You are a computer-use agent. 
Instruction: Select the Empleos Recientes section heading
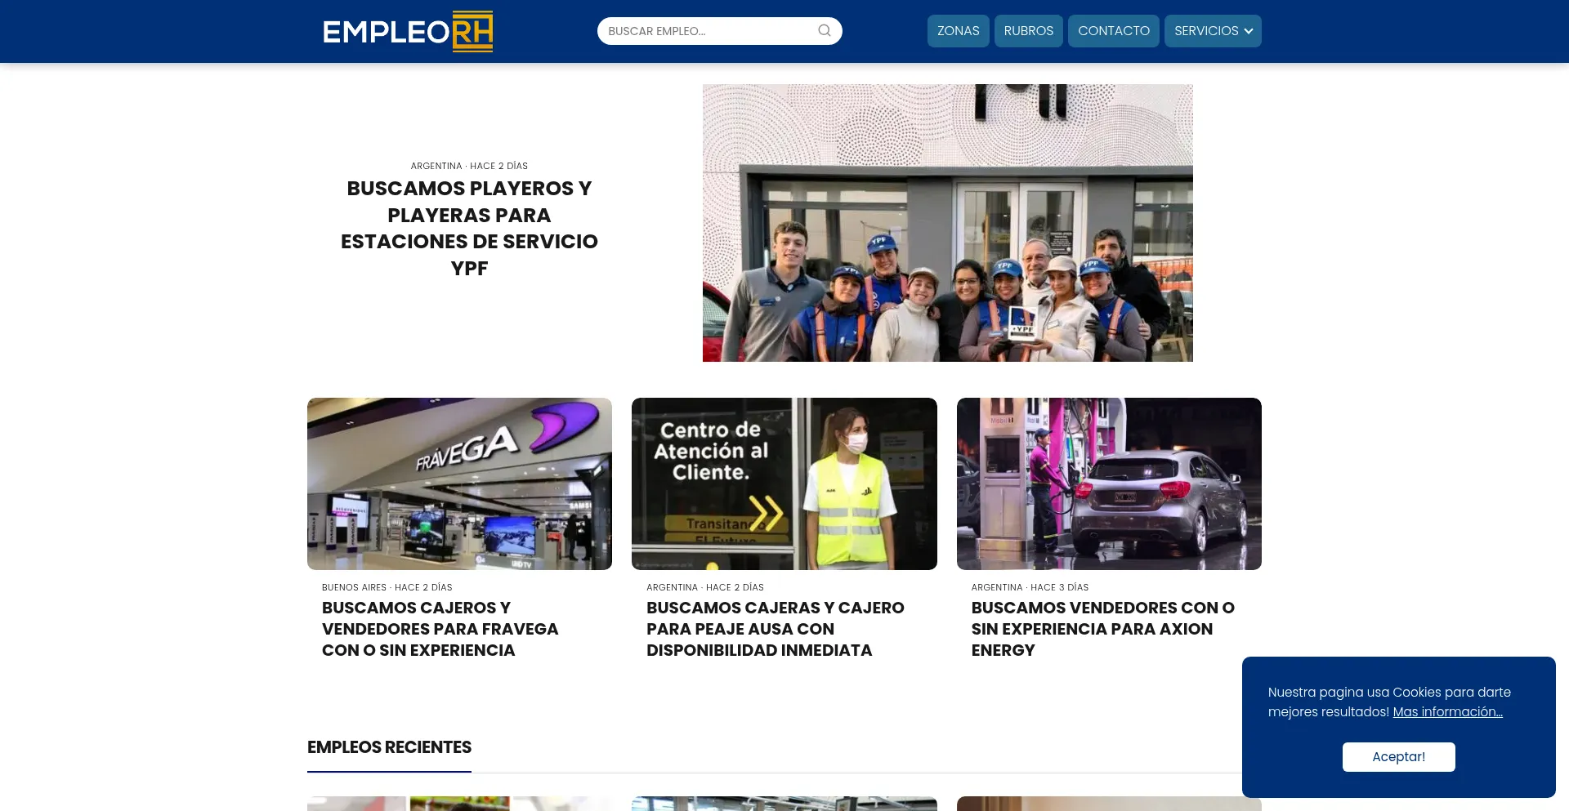(389, 747)
